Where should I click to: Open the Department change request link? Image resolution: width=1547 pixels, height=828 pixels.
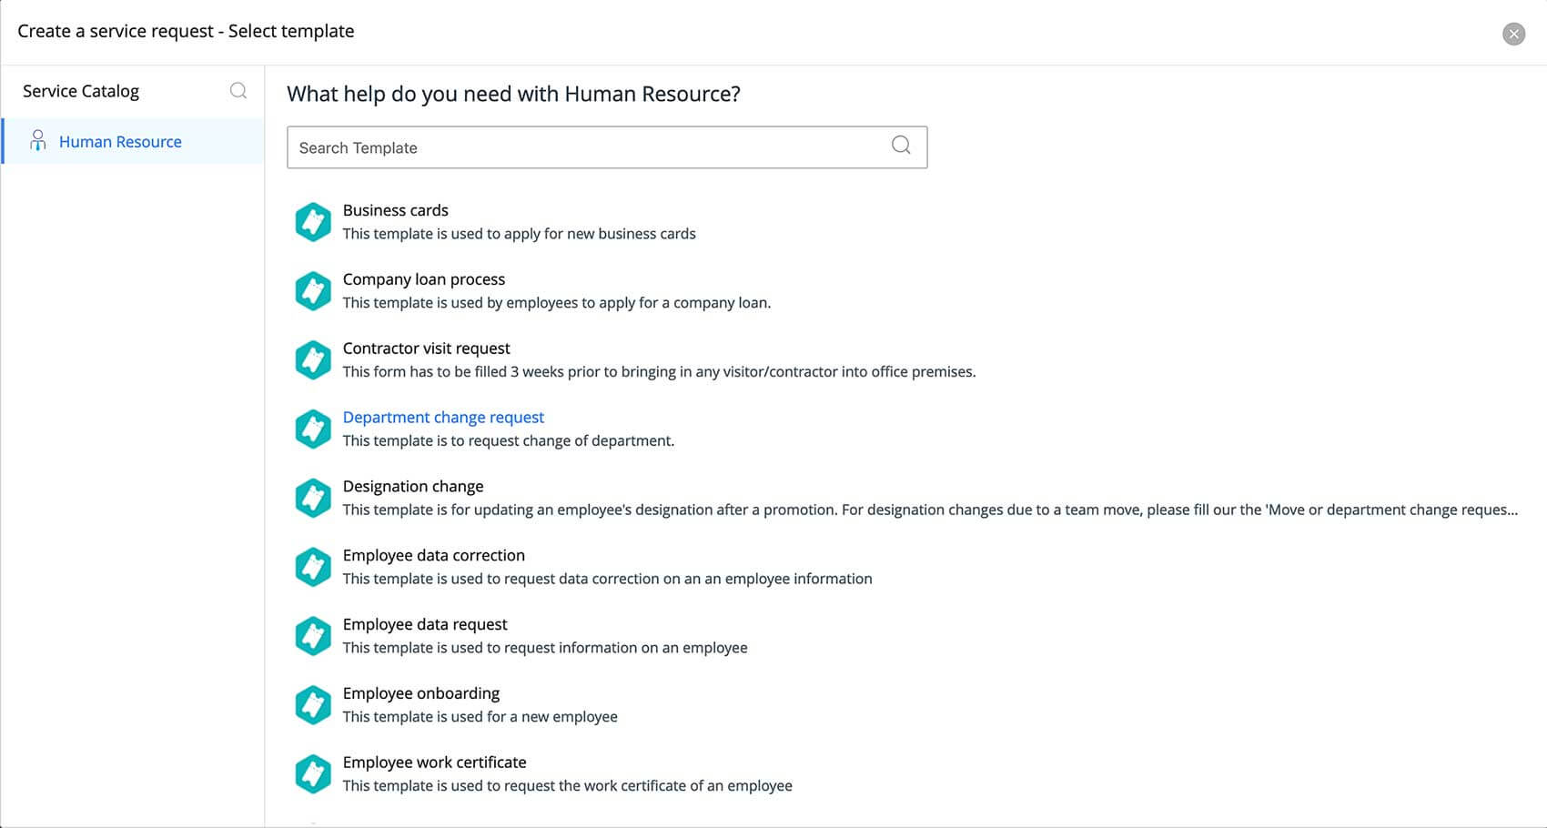(443, 418)
